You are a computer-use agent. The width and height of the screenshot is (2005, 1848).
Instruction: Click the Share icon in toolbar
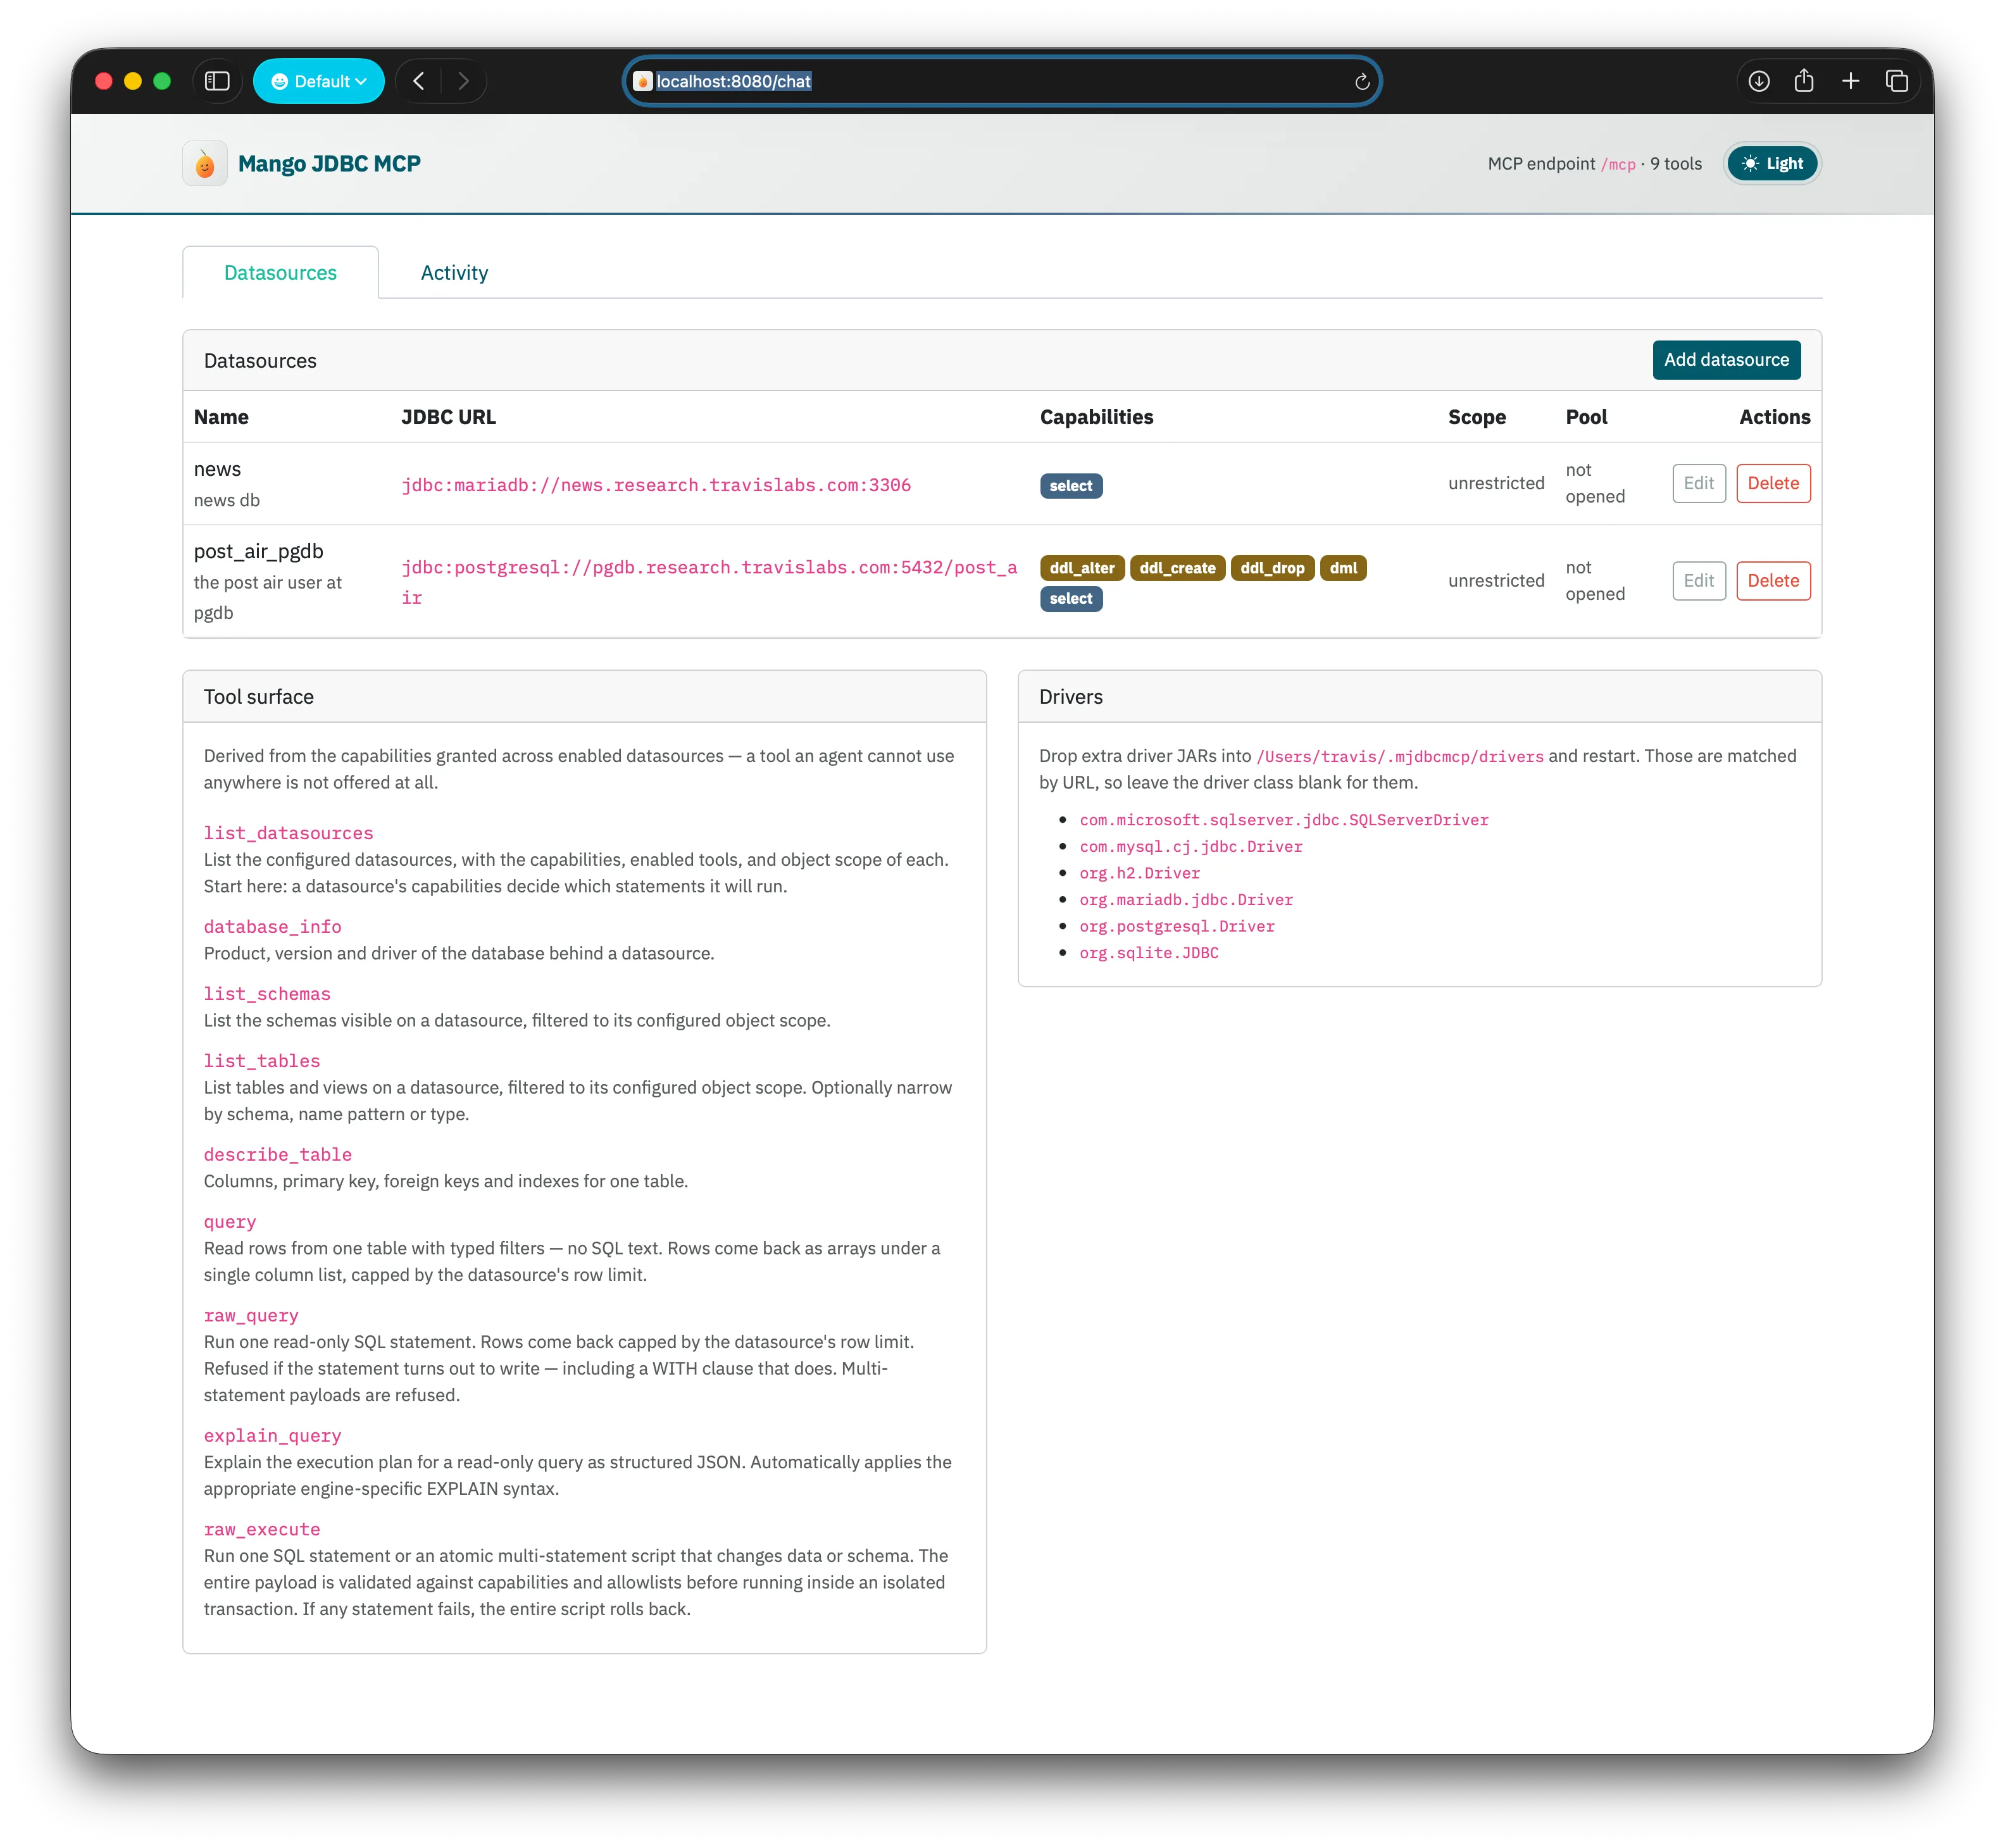pyautogui.click(x=1804, y=81)
